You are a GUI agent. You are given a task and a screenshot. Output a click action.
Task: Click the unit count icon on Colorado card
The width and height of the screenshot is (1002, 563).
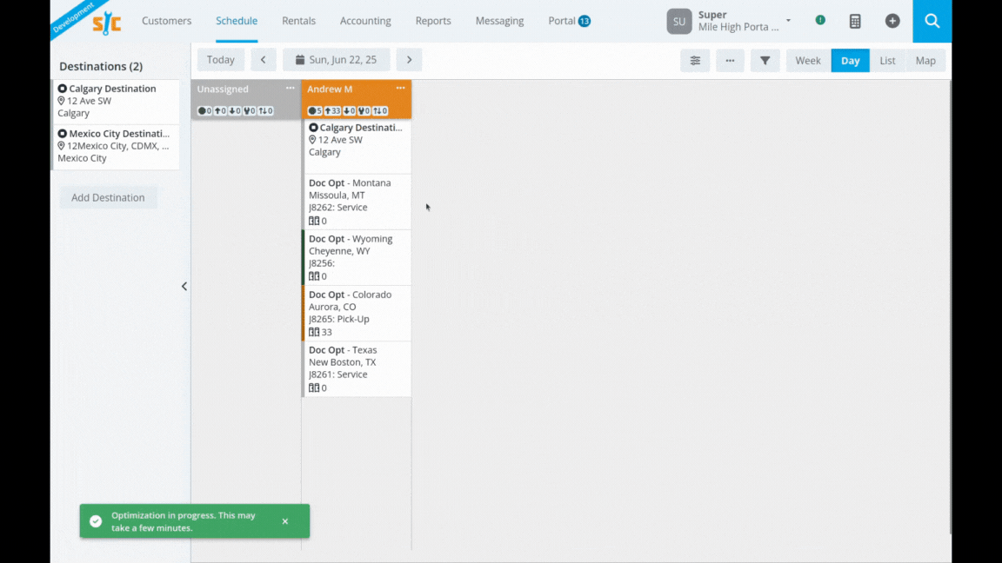click(x=314, y=332)
